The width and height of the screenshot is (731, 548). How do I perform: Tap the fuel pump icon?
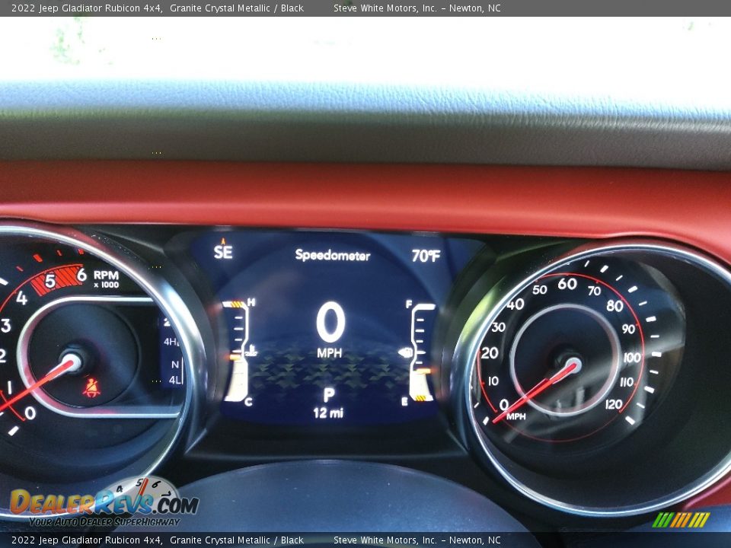pos(406,352)
